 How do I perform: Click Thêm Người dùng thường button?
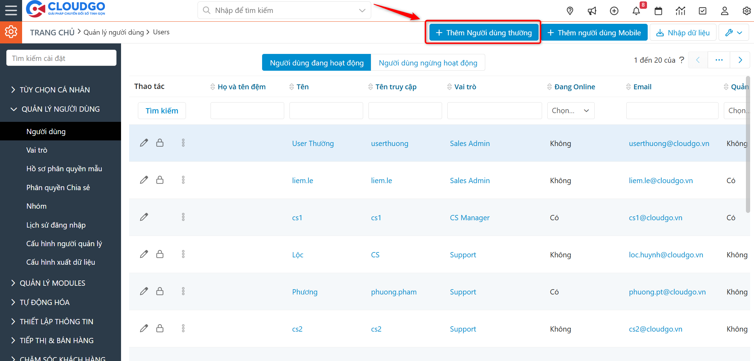click(x=484, y=33)
